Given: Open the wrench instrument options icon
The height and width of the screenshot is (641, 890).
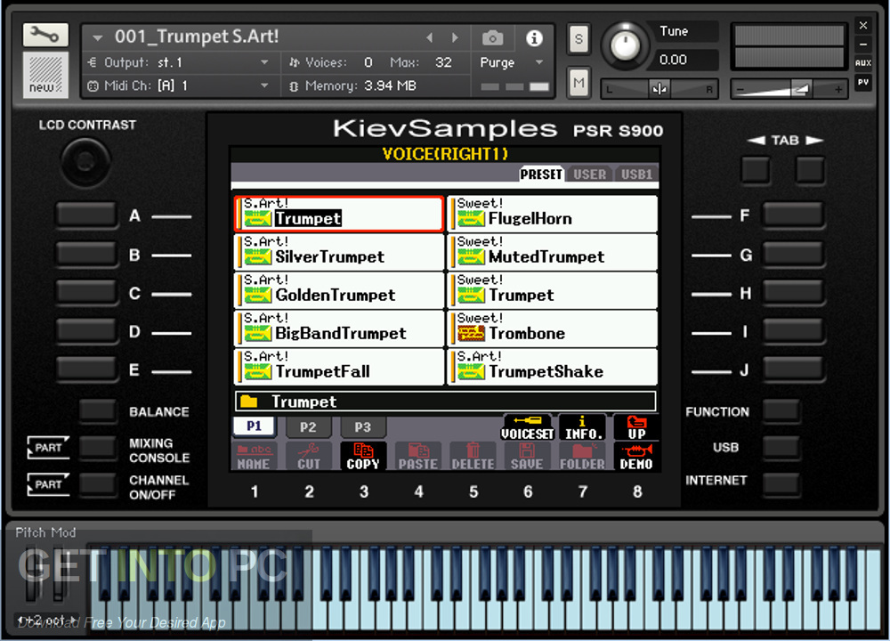Looking at the screenshot, I should pyautogui.click(x=45, y=36).
